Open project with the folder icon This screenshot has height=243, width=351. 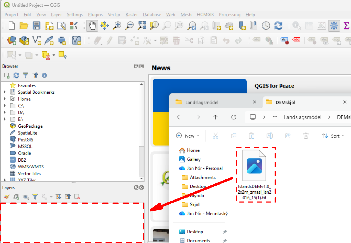tap(24, 26)
